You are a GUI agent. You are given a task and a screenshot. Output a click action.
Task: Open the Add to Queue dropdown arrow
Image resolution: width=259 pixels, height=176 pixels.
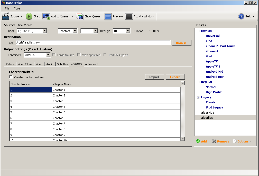point(73,16)
